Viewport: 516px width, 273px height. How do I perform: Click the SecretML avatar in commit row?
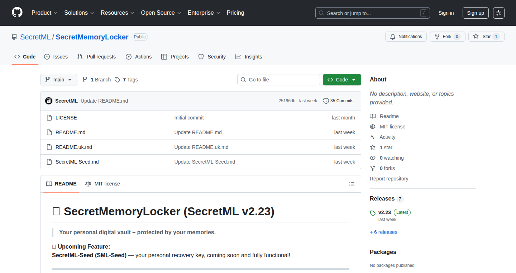(49, 101)
